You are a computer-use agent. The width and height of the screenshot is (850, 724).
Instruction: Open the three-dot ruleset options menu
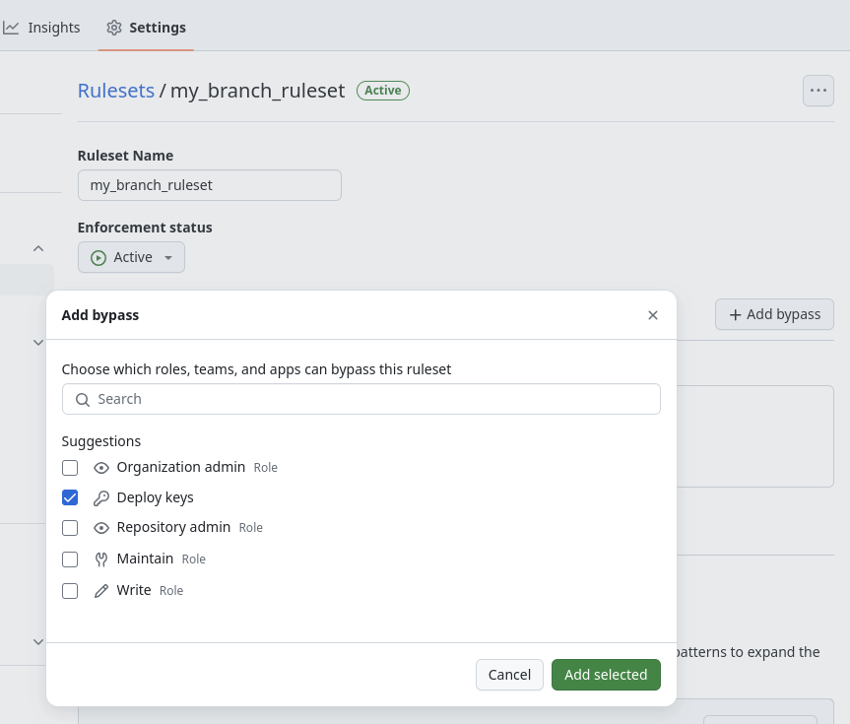tap(818, 91)
